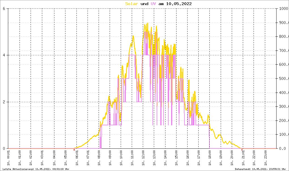The height and width of the screenshot is (171, 289).
Task: Click time axis label '10. 09:00'
Action: point(110,158)
